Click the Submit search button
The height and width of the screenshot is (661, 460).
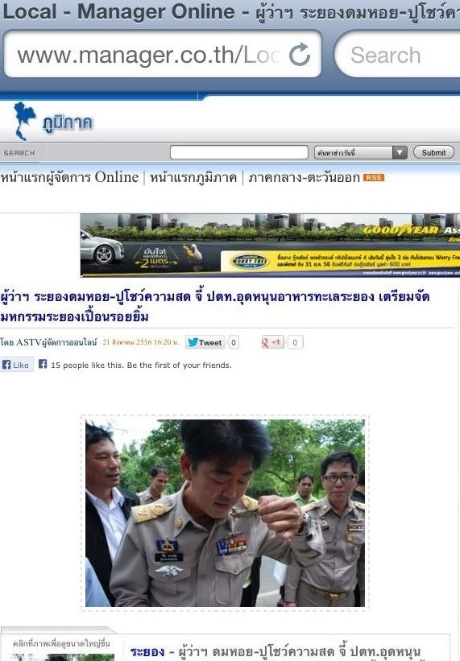click(433, 152)
